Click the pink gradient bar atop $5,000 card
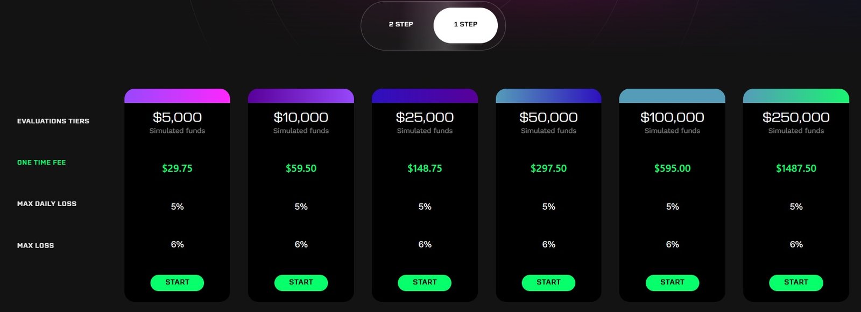Viewport: 861px width, 312px height. pos(177,96)
